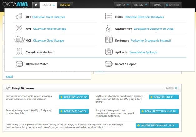The height and width of the screenshot is (137, 196).
Task: Select the OCI label in the menu
Action: [28, 17]
